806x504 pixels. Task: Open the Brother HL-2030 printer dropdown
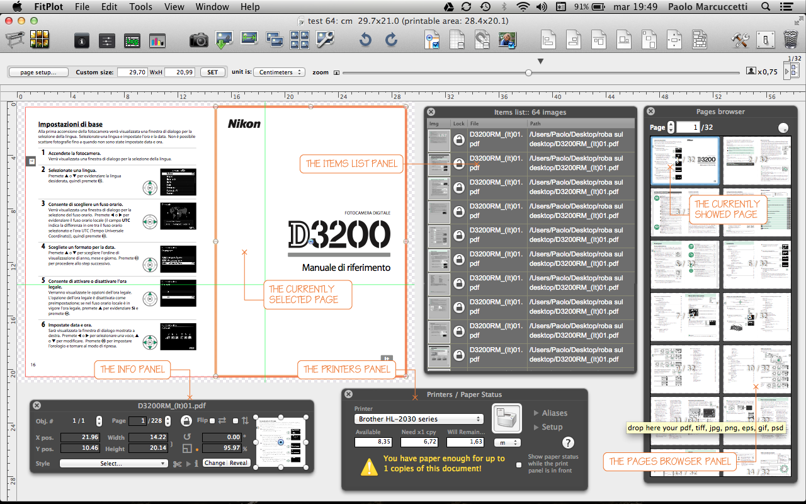(419, 419)
